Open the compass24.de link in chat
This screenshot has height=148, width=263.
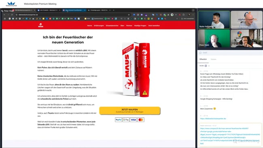[x=230, y=136]
